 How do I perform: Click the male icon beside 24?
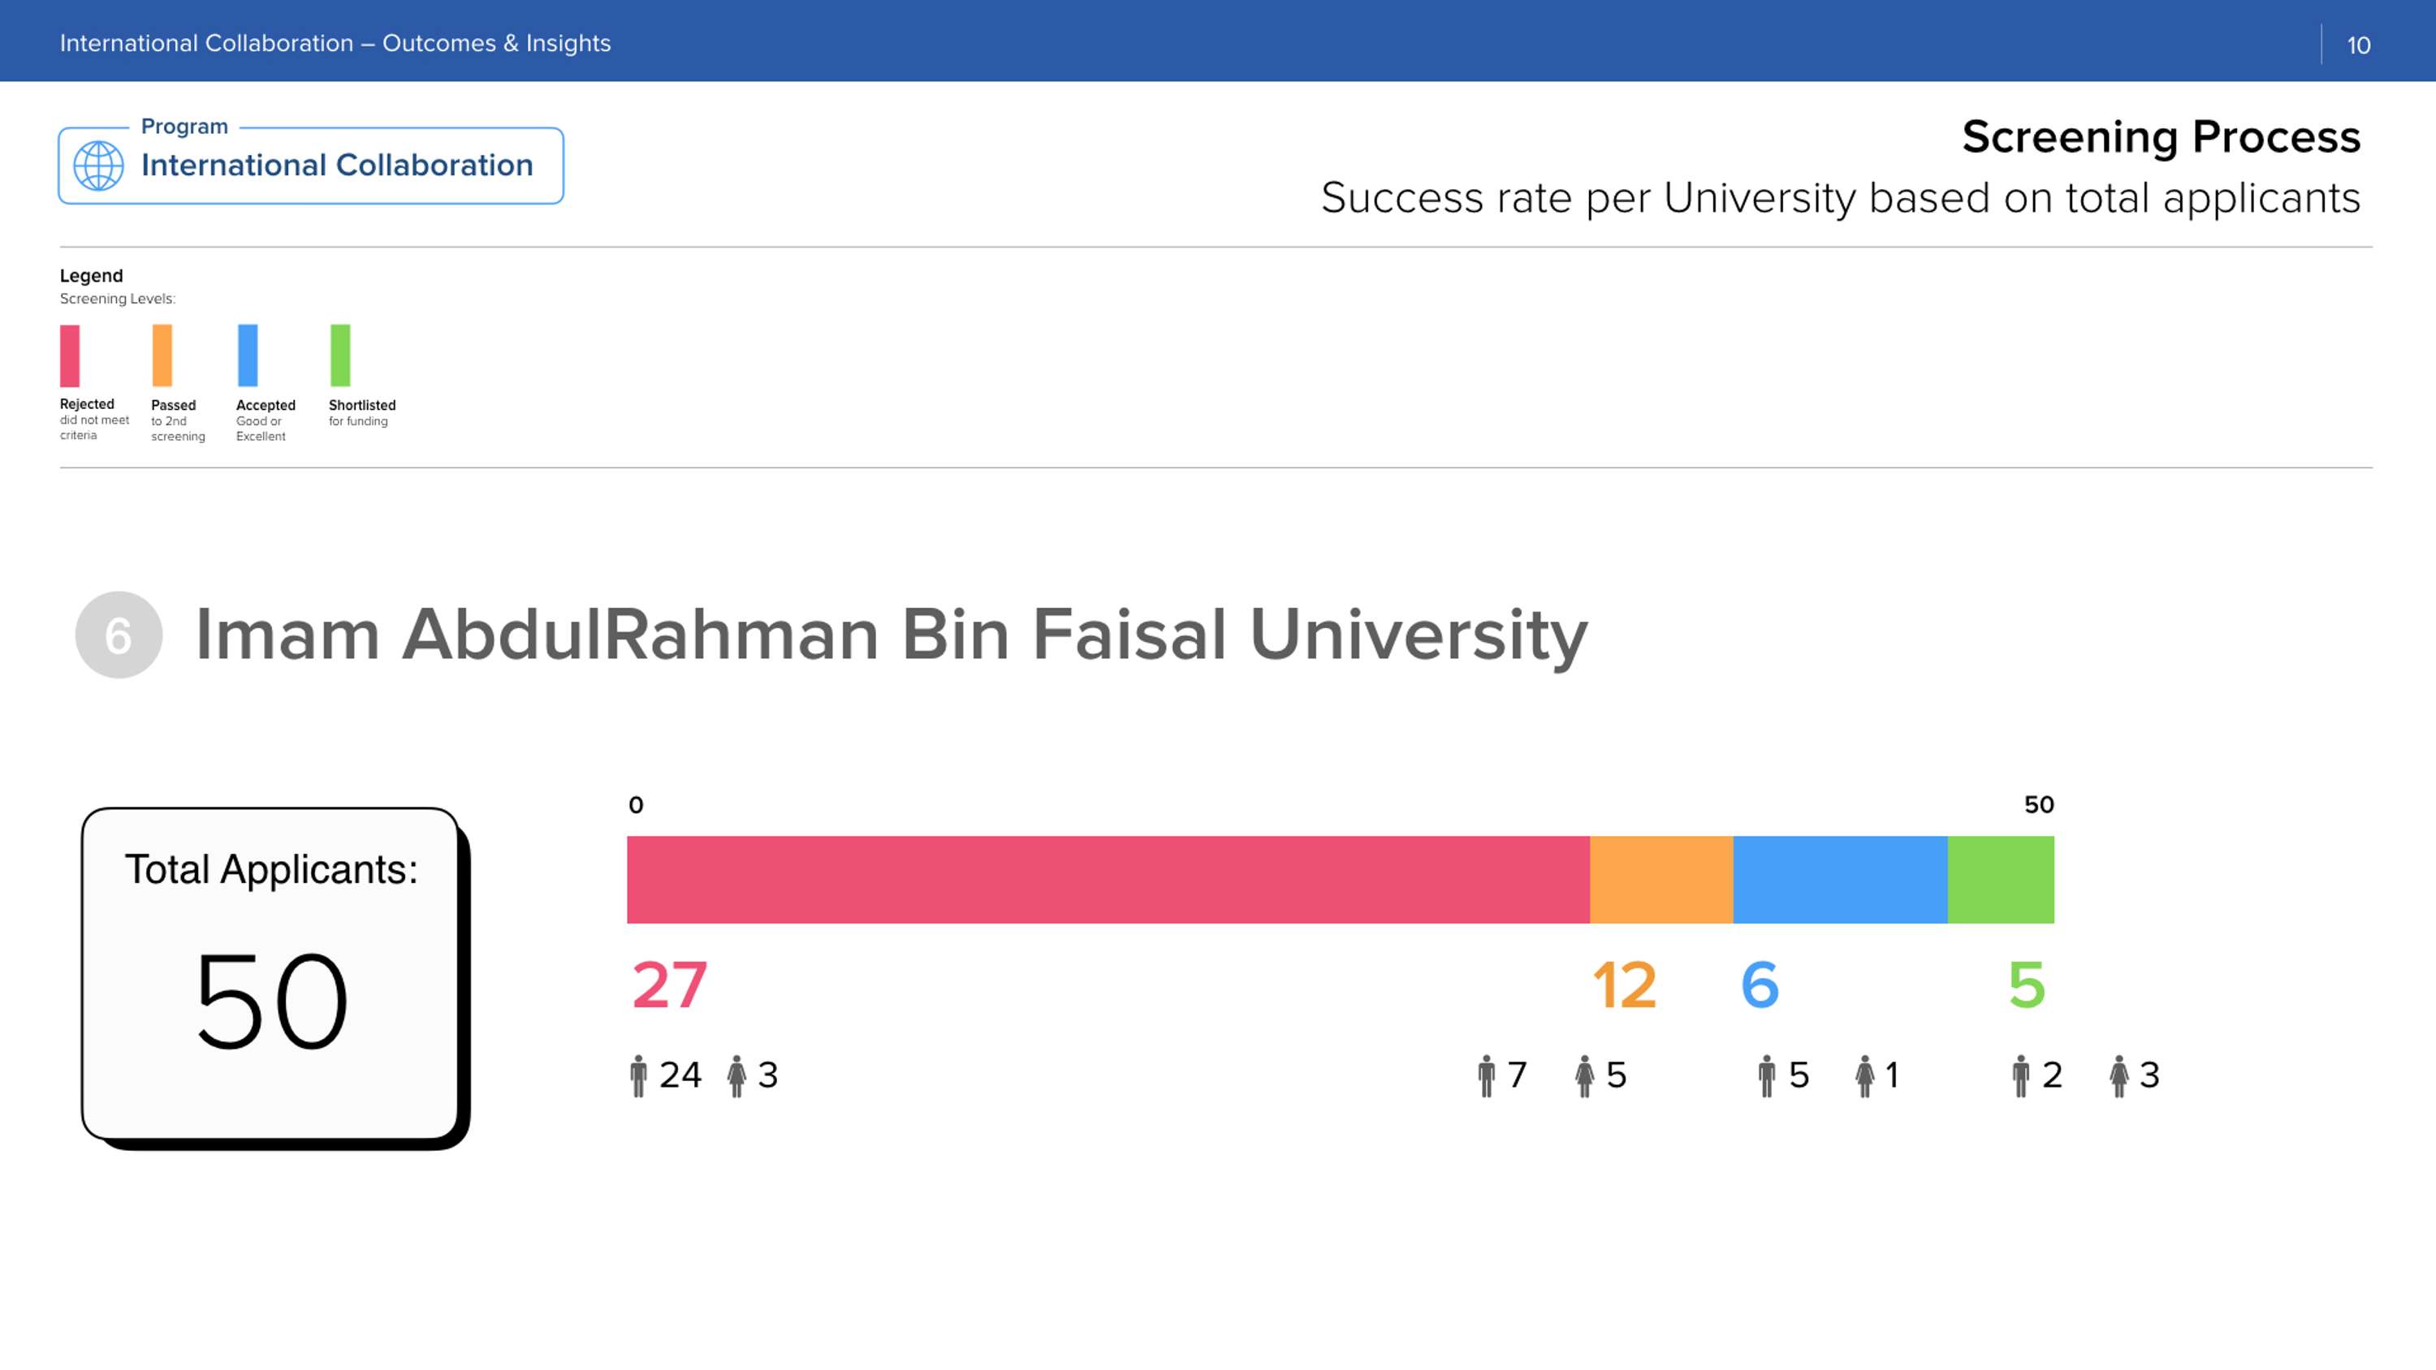[638, 1076]
